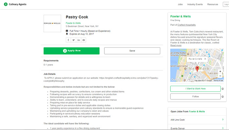The width and height of the screenshot is (229, 130).
Task: Share the job via email icon
Action: (x=83, y=40)
